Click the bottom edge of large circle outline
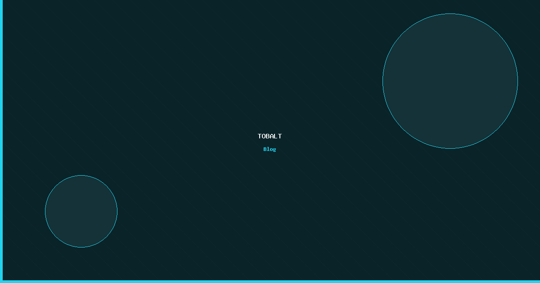This screenshot has height=283, width=540. tap(450, 148)
